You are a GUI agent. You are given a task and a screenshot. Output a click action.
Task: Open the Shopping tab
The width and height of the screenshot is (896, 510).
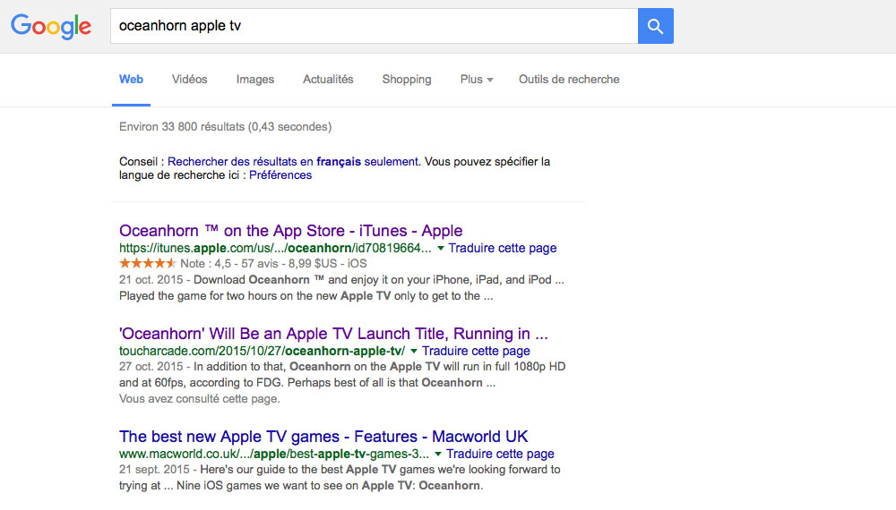coord(407,80)
